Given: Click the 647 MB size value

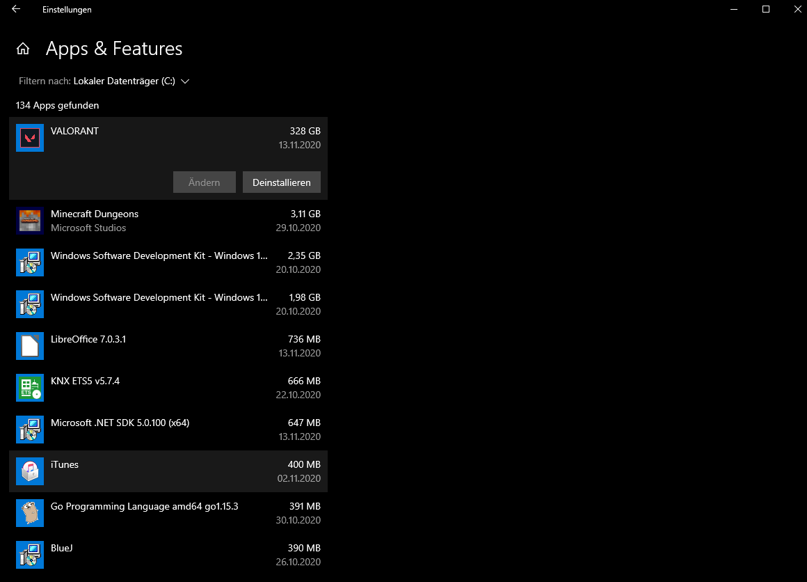Looking at the screenshot, I should point(304,423).
